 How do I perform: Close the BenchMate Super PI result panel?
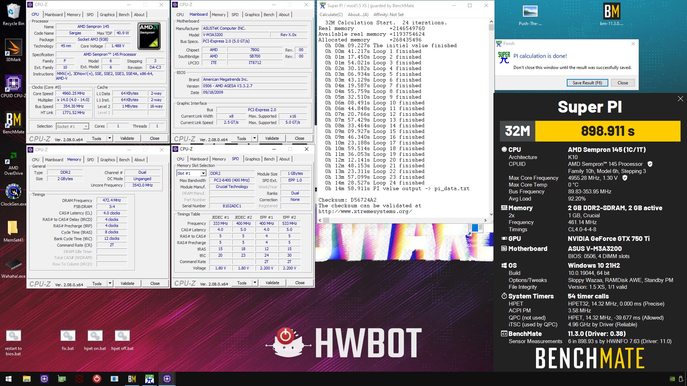(680, 99)
